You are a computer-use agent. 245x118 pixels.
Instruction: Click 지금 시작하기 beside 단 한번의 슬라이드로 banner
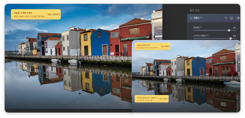164,99
